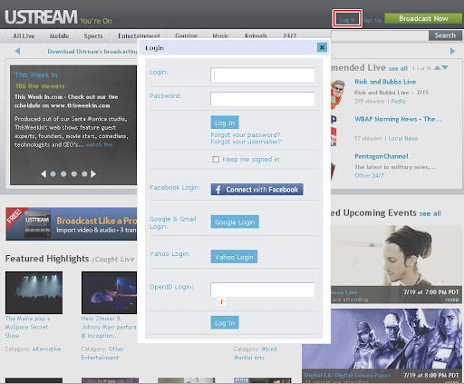This screenshot has height=384, width=464.
Task: Show next featured slide with white right arrow
Action: [x=93, y=174]
